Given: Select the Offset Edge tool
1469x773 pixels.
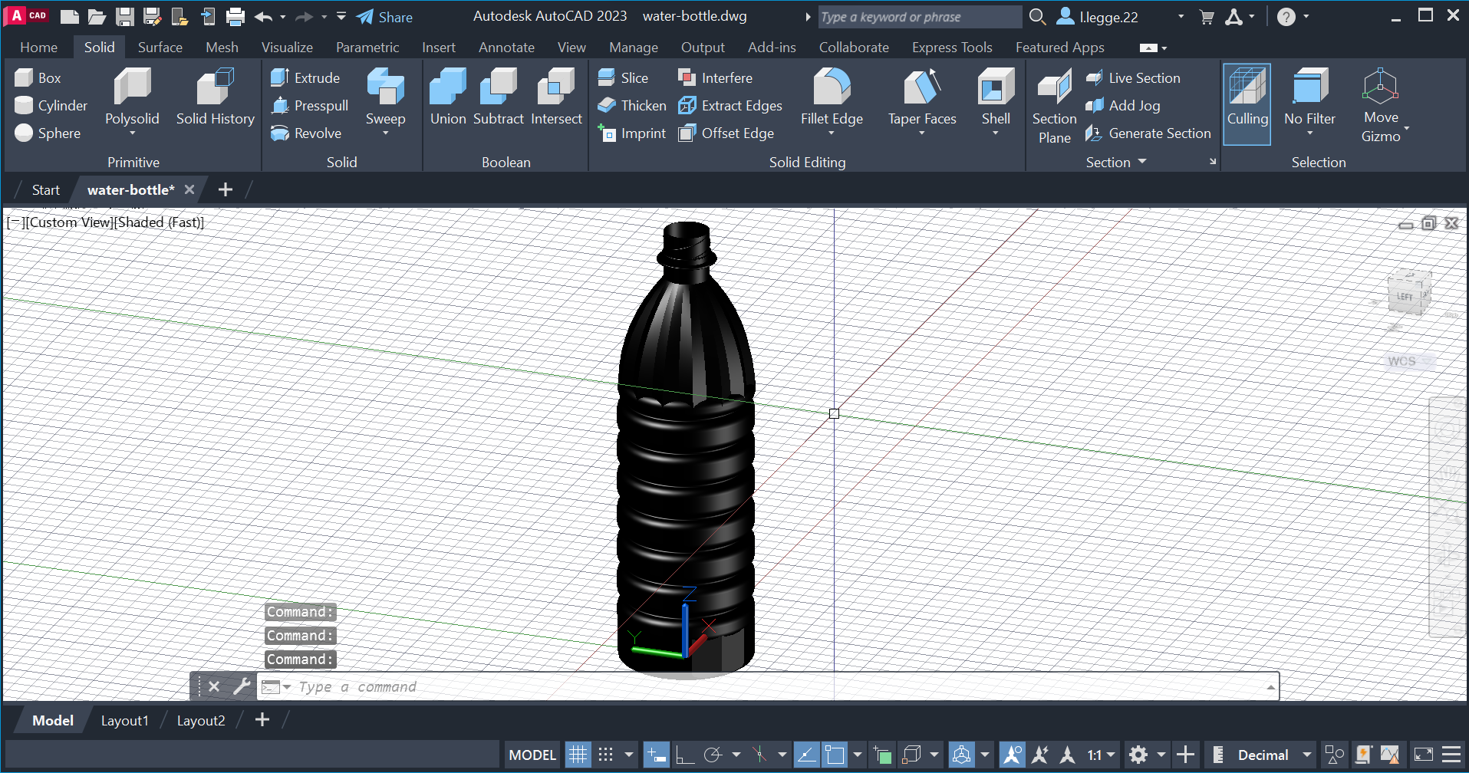Looking at the screenshot, I should click(726, 133).
